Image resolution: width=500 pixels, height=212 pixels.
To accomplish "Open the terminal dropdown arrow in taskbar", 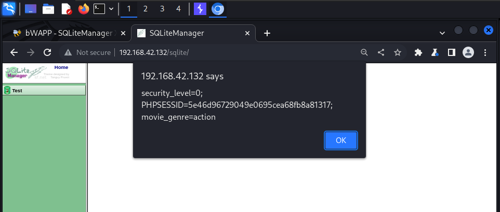I will pyautogui.click(x=111, y=9).
